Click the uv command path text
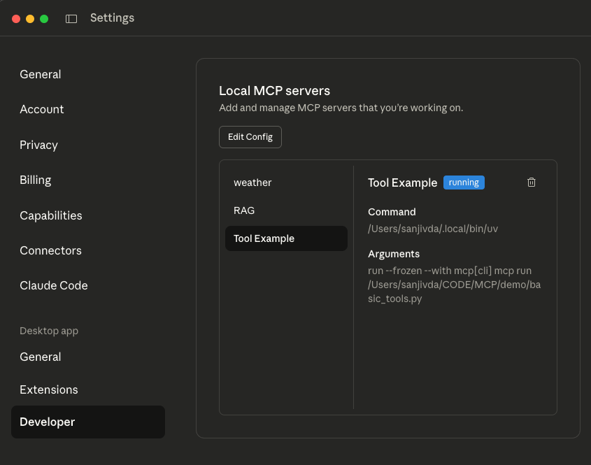 (433, 229)
